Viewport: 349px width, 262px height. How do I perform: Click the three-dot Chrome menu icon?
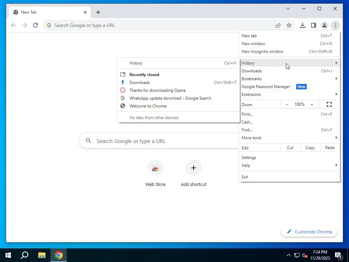pyautogui.click(x=335, y=25)
